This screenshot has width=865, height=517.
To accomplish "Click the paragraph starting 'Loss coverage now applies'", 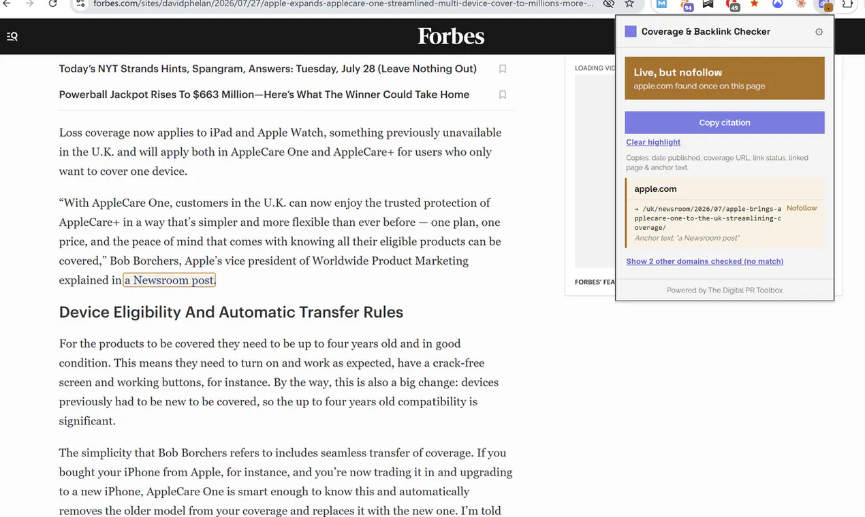I will (x=280, y=152).
